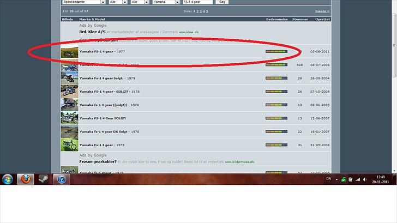Image resolution: width=397 pixels, height=223 pixels.
Task: Click the date '12-06-2007'
Action: (320, 118)
